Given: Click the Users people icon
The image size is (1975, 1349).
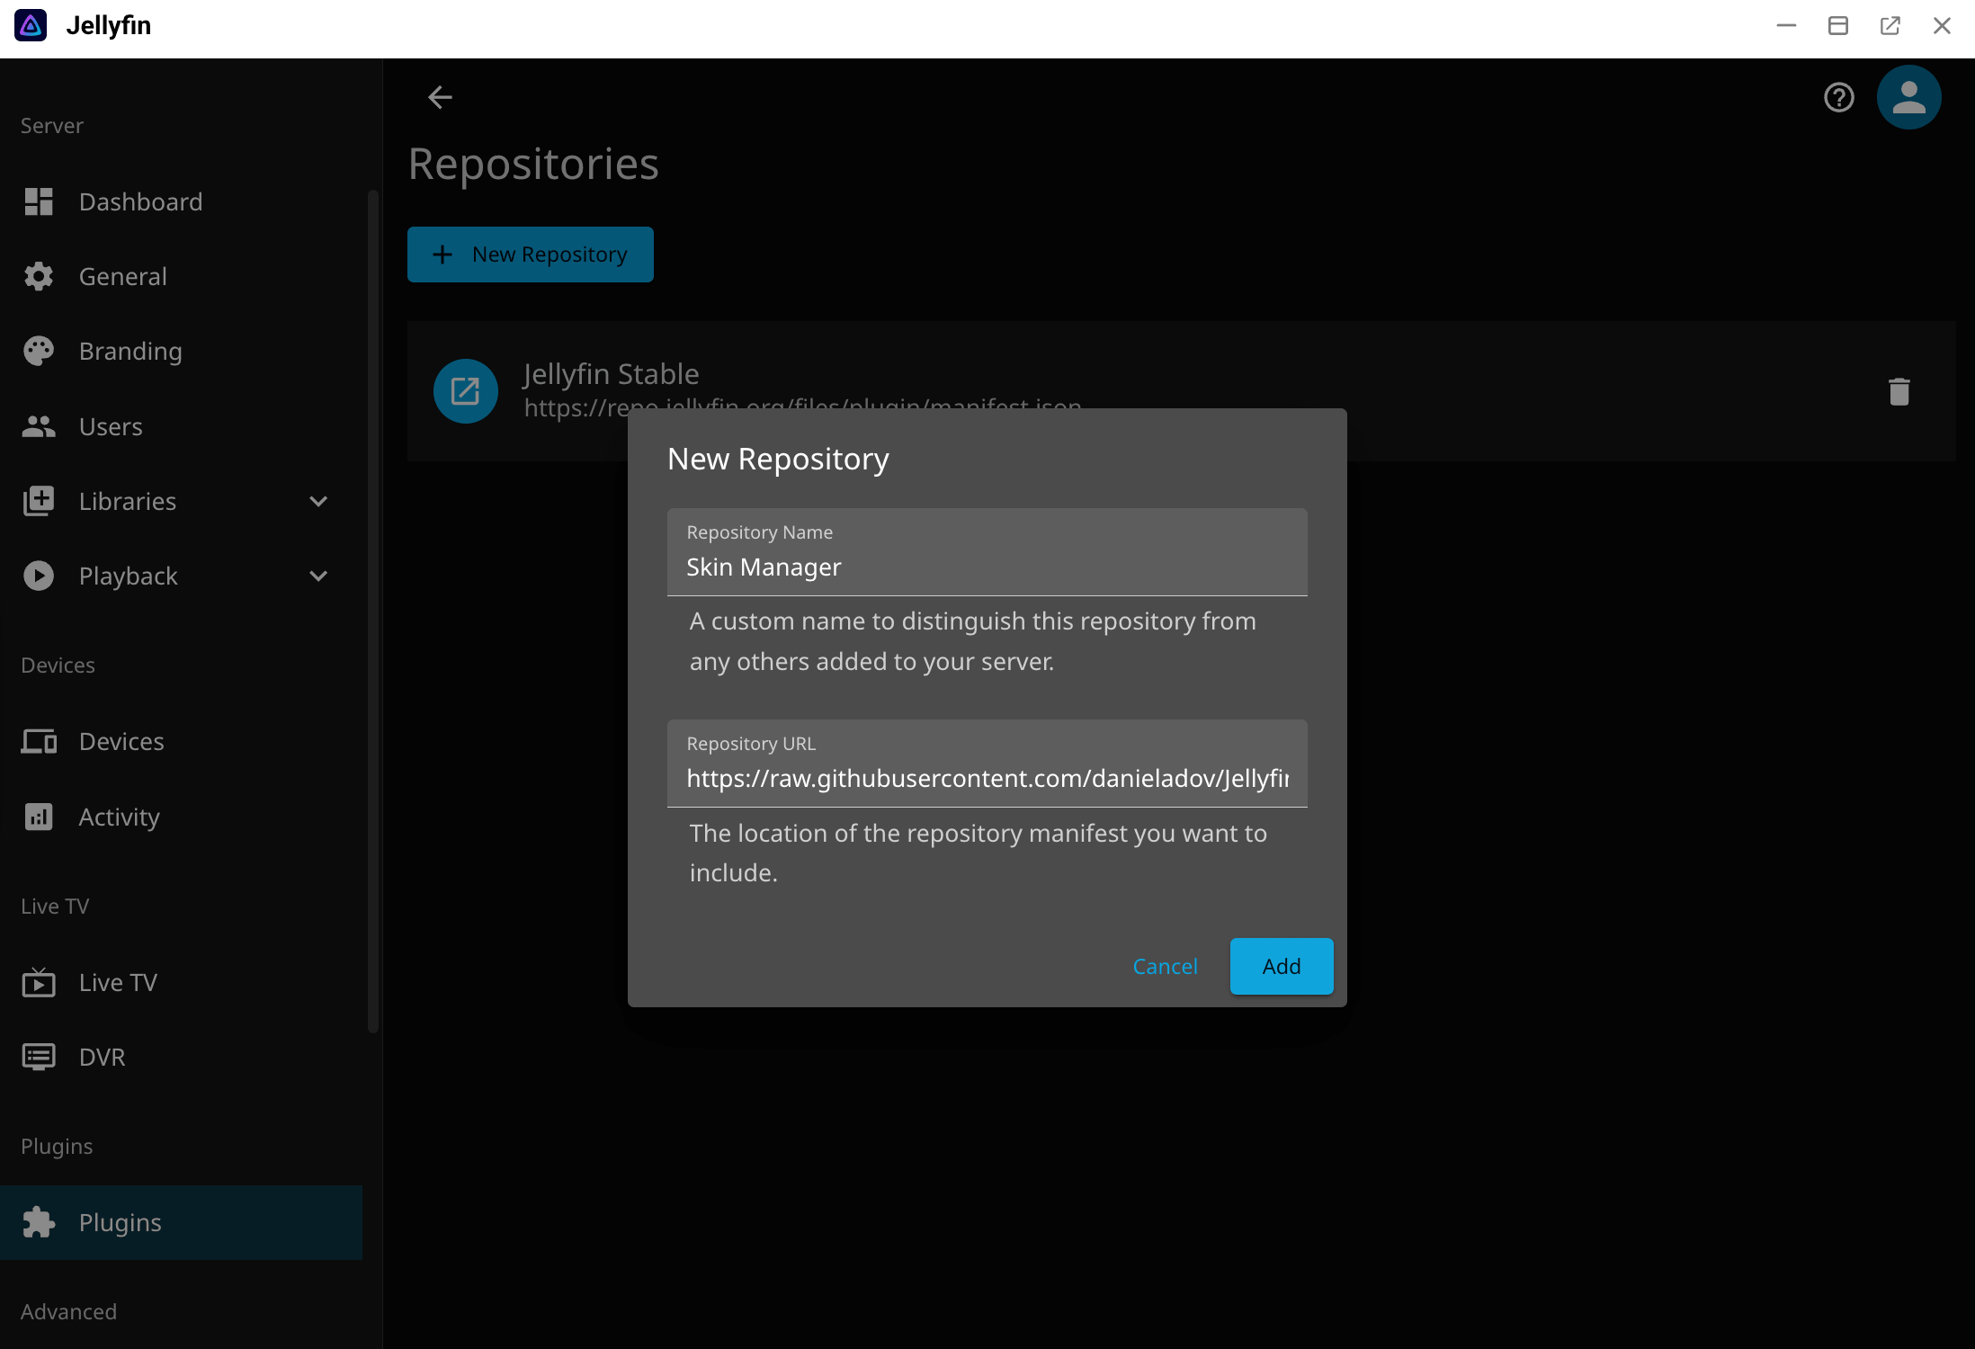Looking at the screenshot, I should coord(39,426).
